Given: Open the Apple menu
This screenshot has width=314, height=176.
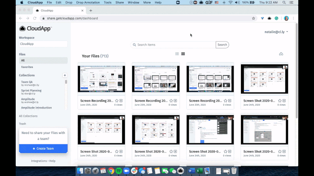Looking at the screenshot, I should (22, 2).
